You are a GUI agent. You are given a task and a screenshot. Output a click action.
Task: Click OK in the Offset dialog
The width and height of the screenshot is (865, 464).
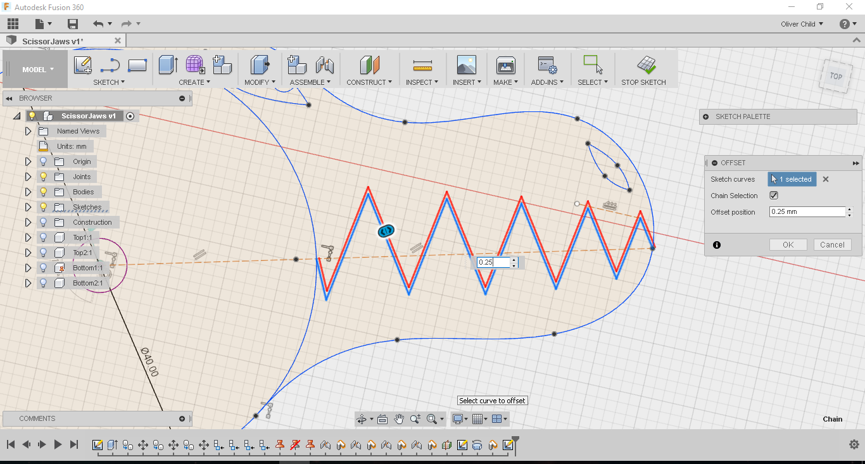(788, 245)
